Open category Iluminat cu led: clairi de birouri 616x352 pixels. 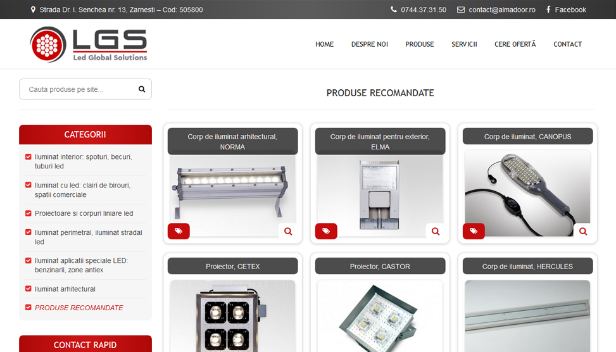click(x=82, y=190)
